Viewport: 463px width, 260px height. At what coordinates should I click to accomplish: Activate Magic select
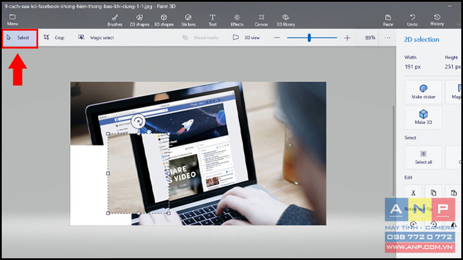[96, 38]
